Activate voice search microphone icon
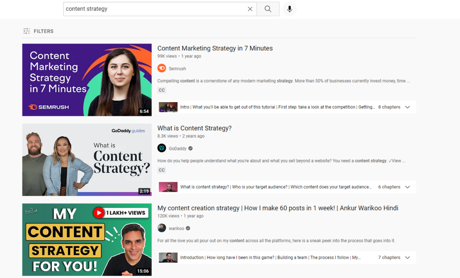Screen dimensions: 460x278 tap(290, 9)
